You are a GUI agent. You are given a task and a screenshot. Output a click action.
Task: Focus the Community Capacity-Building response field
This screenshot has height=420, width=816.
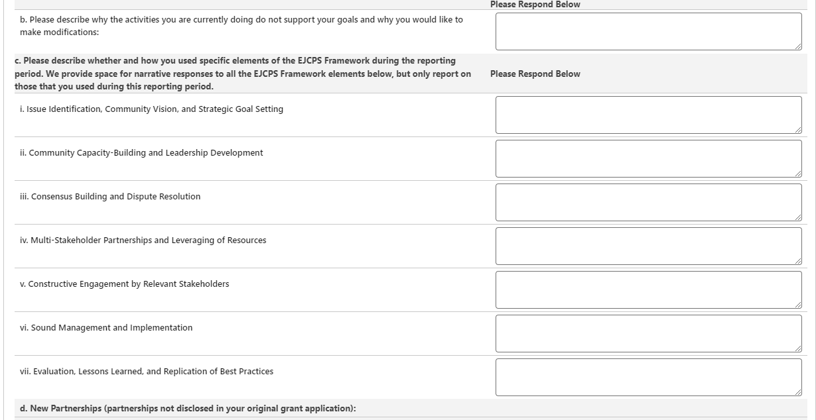pos(647,158)
